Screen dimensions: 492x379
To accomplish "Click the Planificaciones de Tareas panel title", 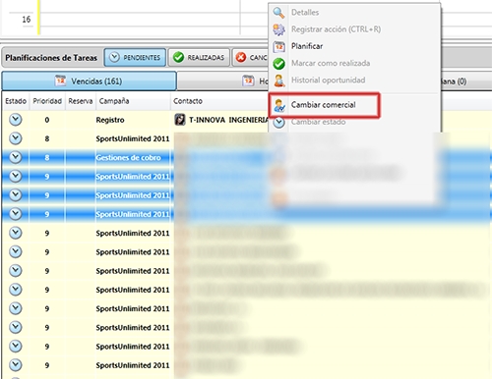I will click(51, 58).
